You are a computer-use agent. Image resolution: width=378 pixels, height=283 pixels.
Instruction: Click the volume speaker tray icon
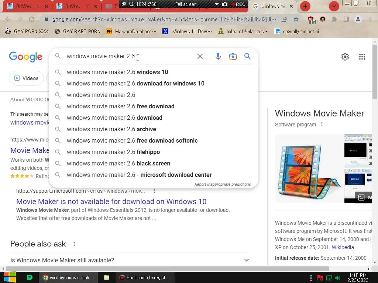click(337, 278)
